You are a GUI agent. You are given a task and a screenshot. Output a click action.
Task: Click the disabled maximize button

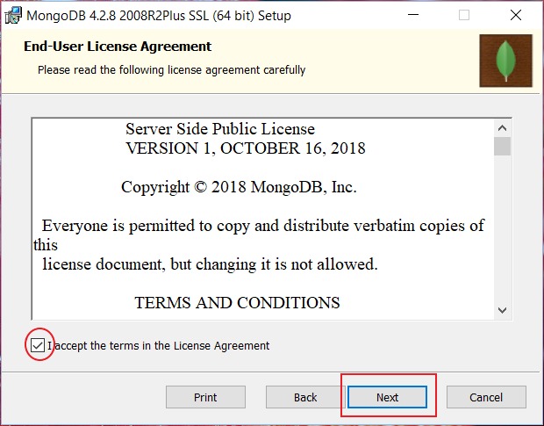[x=464, y=15]
